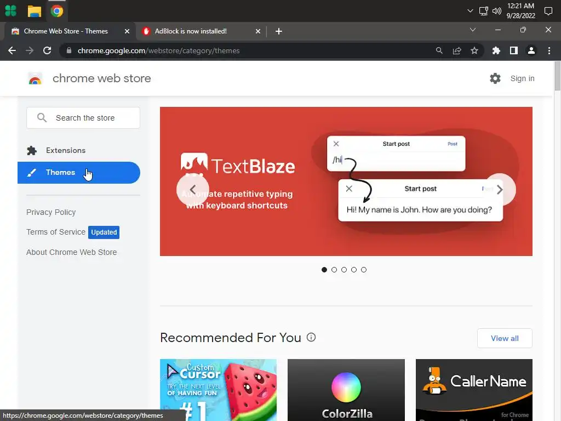The width and height of the screenshot is (561, 421).
Task: Open the Privacy Policy link
Action: click(x=51, y=212)
